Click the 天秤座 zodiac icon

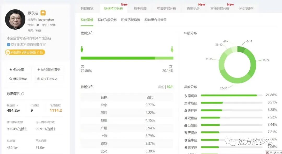click(x=186, y=111)
